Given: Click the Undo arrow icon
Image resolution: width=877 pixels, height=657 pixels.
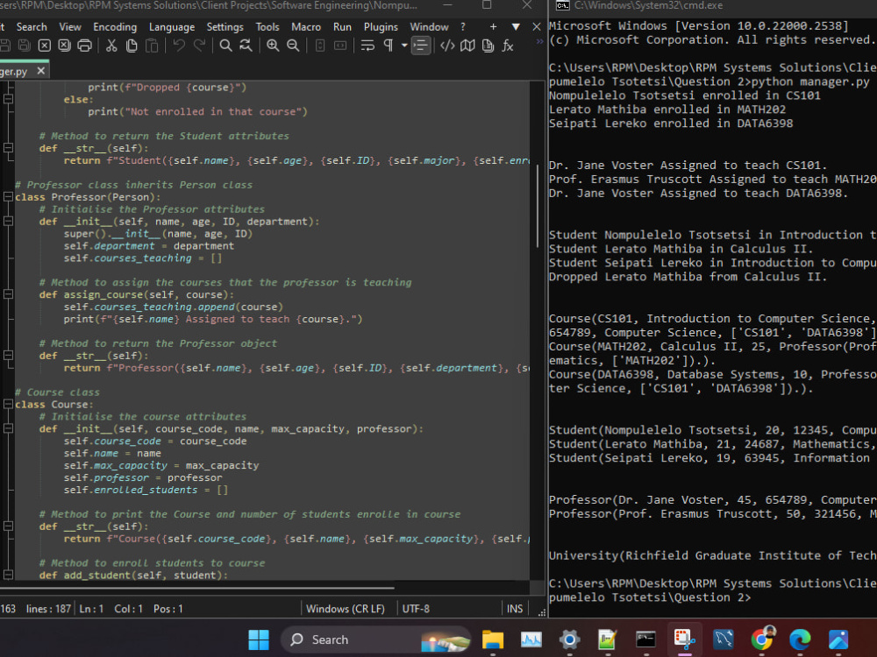Looking at the screenshot, I should click(x=178, y=46).
